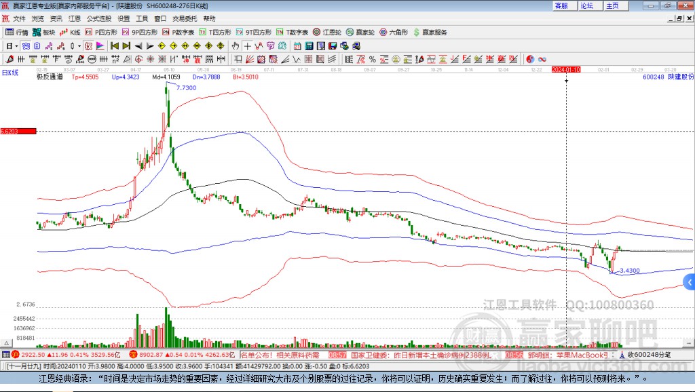Image resolution: width=695 pixels, height=392 pixels.
Task: Open the 设置 menu
Action: (124, 18)
